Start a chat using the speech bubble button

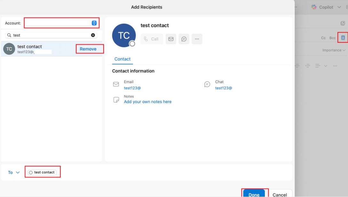(184, 39)
